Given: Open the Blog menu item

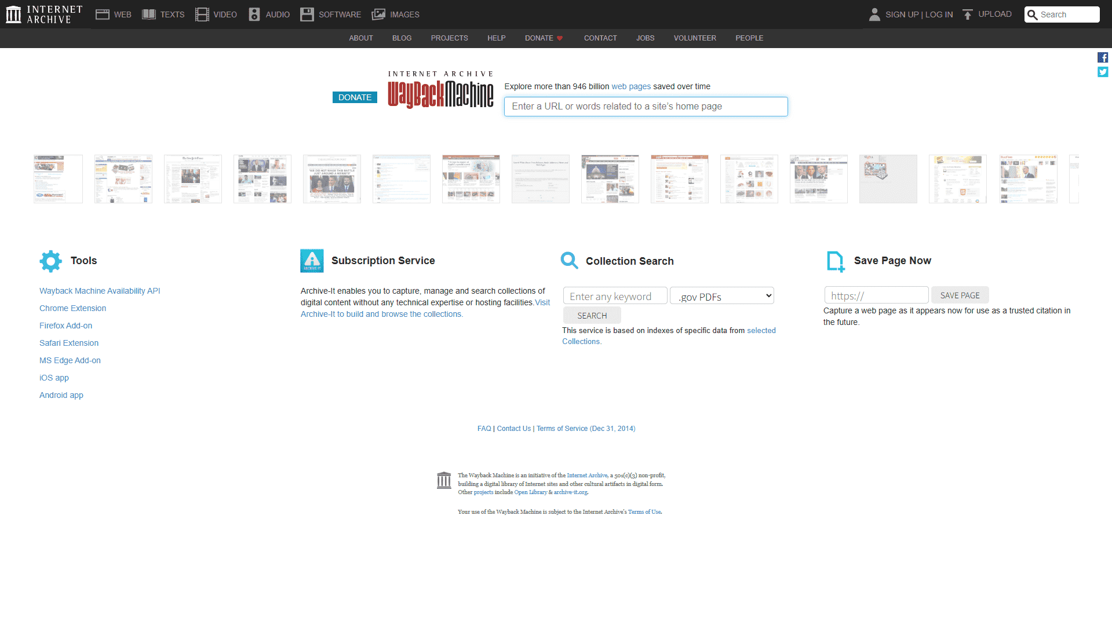Looking at the screenshot, I should click(x=402, y=38).
